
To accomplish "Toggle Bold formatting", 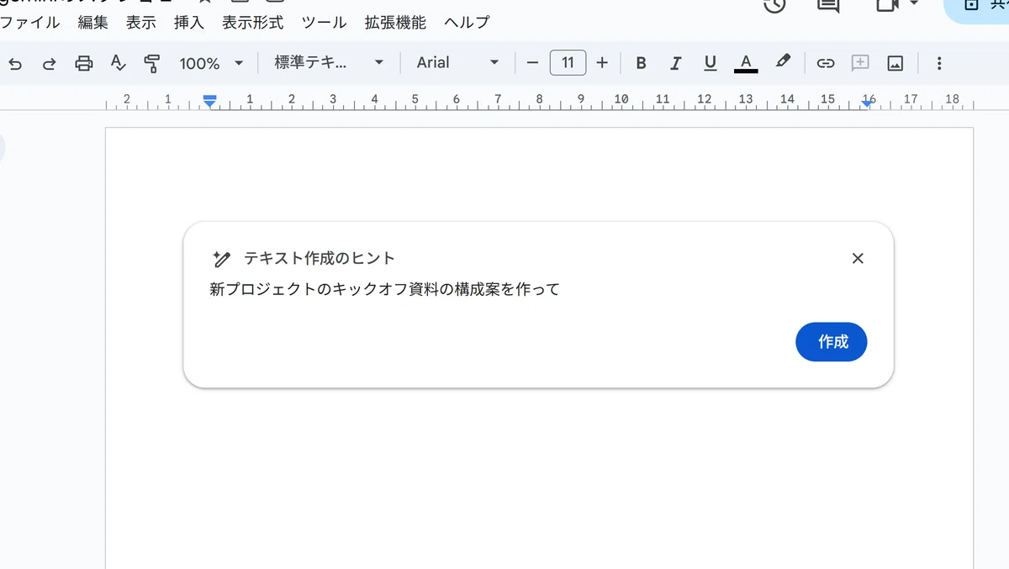I will [x=641, y=63].
